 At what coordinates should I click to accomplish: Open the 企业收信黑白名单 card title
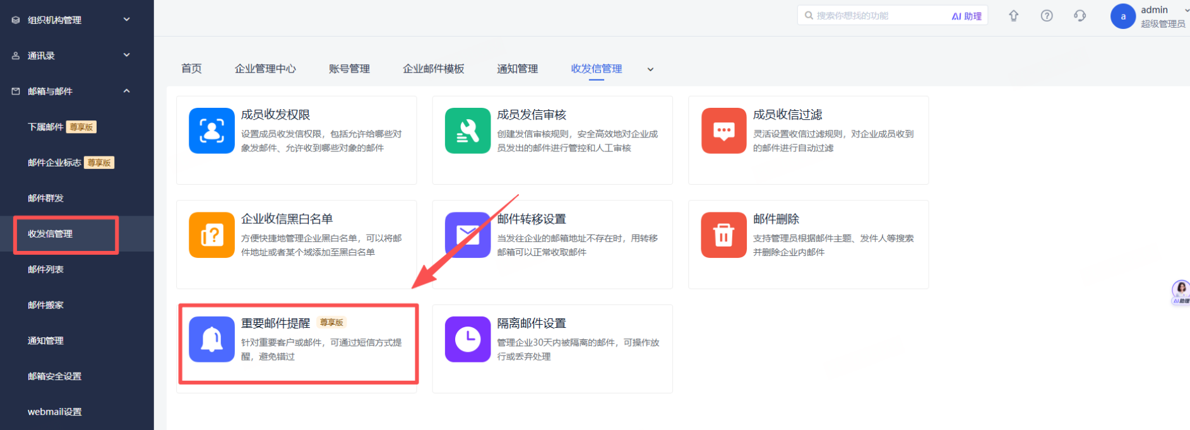287,219
